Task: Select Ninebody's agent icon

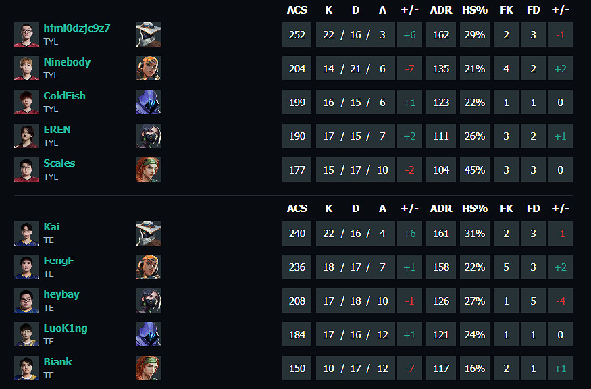Action: 149,68
